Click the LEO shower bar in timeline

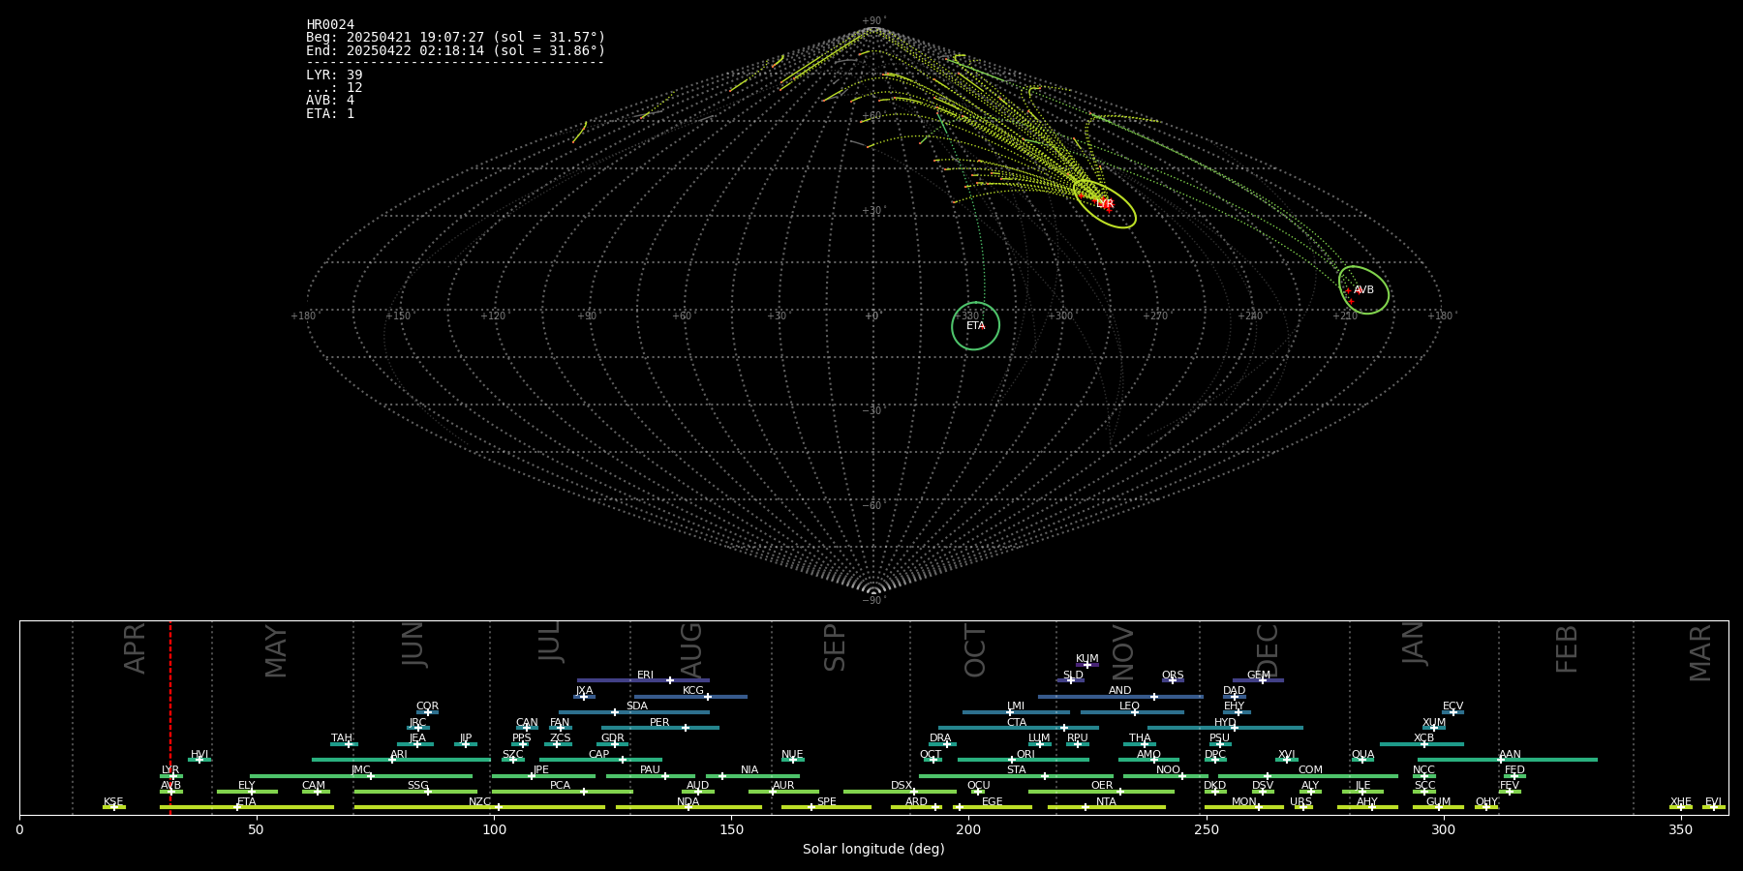click(x=1132, y=712)
